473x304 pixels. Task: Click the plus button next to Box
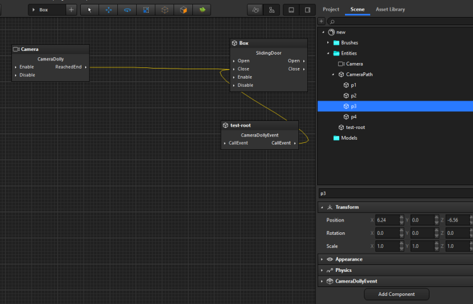[71, 10]
